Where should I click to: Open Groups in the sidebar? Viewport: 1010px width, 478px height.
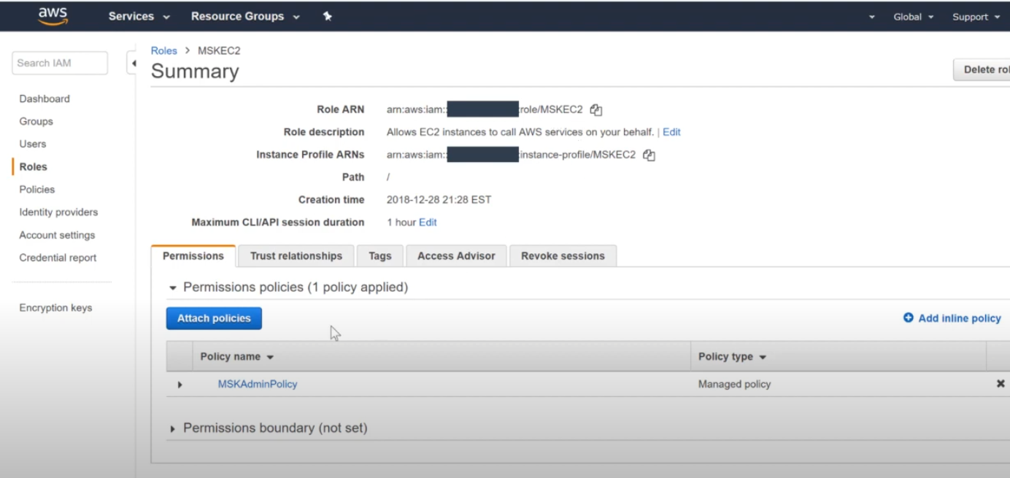click(x=36, y=121)
